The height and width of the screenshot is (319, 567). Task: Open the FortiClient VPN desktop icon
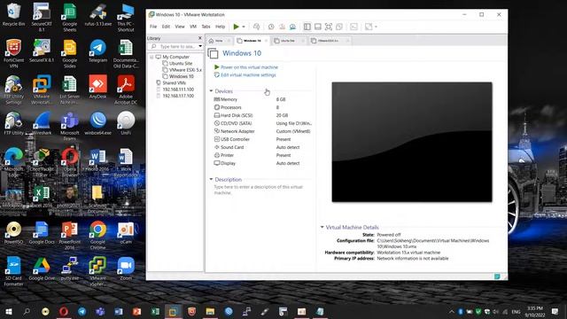(13, 53)
